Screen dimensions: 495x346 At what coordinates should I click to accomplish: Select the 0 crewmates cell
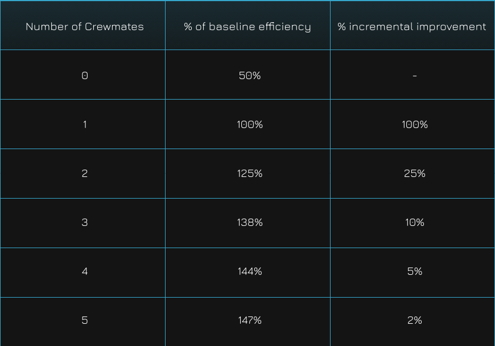85,75
